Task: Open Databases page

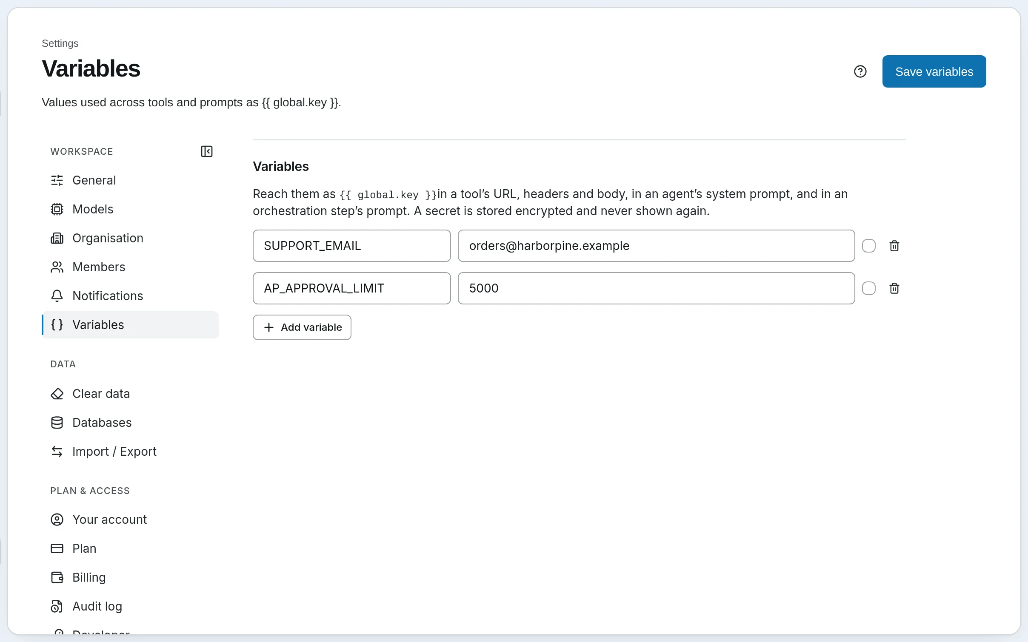Action: point(130,423)
